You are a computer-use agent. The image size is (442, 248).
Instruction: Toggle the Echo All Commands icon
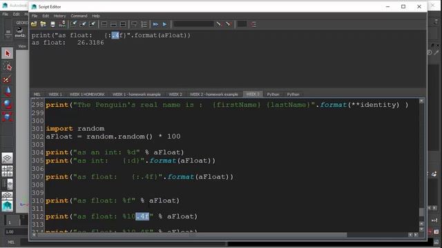pos(135,24)
